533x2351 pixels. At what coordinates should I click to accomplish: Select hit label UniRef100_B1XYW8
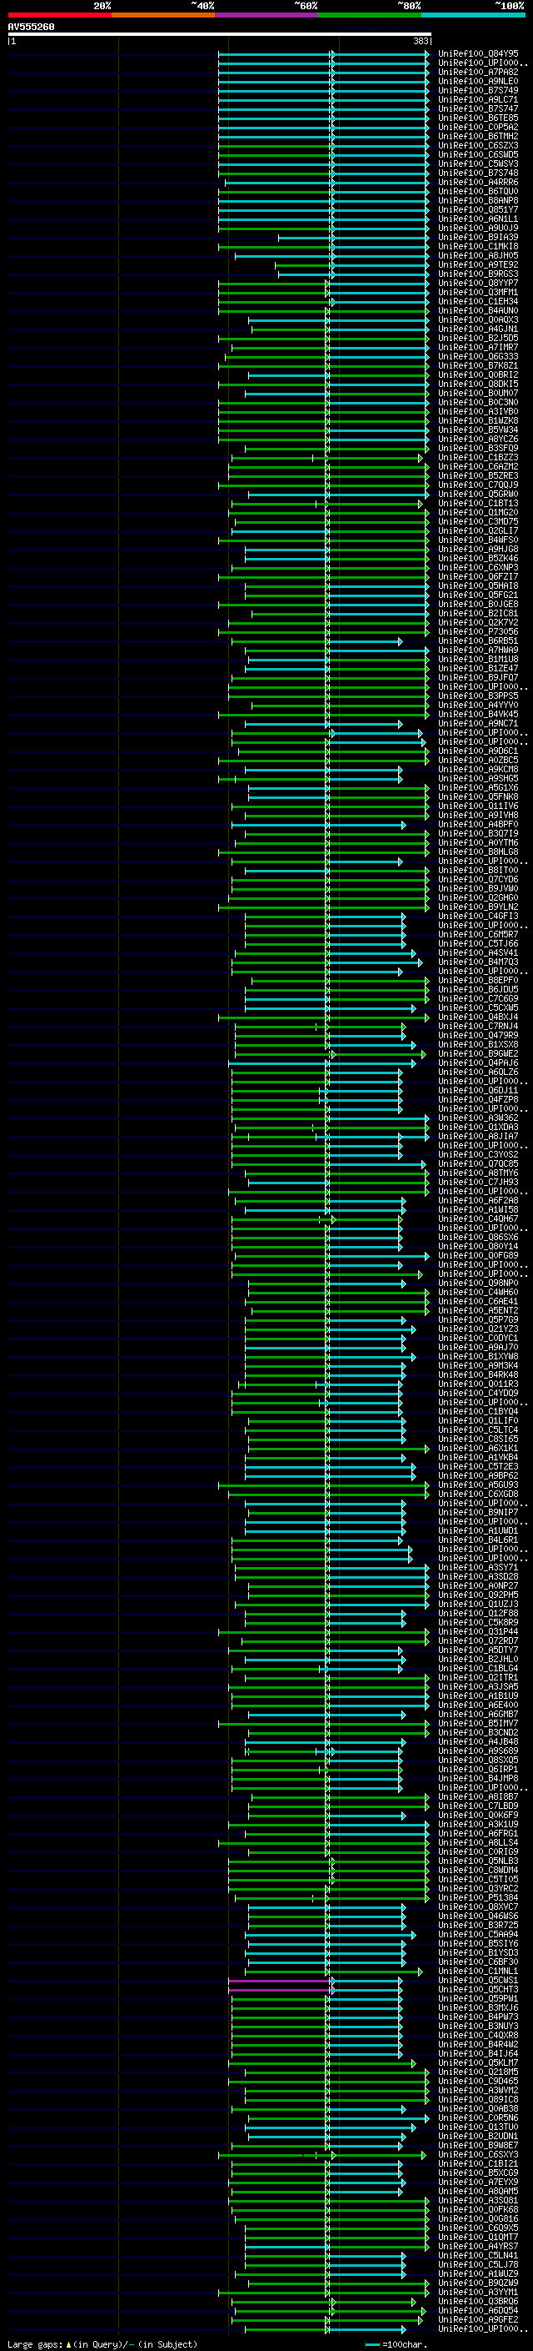pyautogui.click(x=478, y=1356)
